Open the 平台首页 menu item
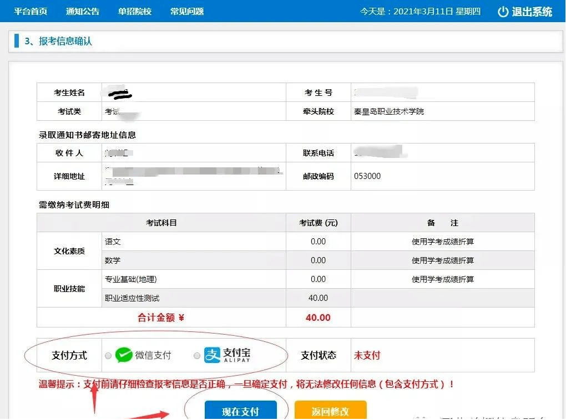The width and height of the screenshot is (566, 420). [x=30, y=11]
